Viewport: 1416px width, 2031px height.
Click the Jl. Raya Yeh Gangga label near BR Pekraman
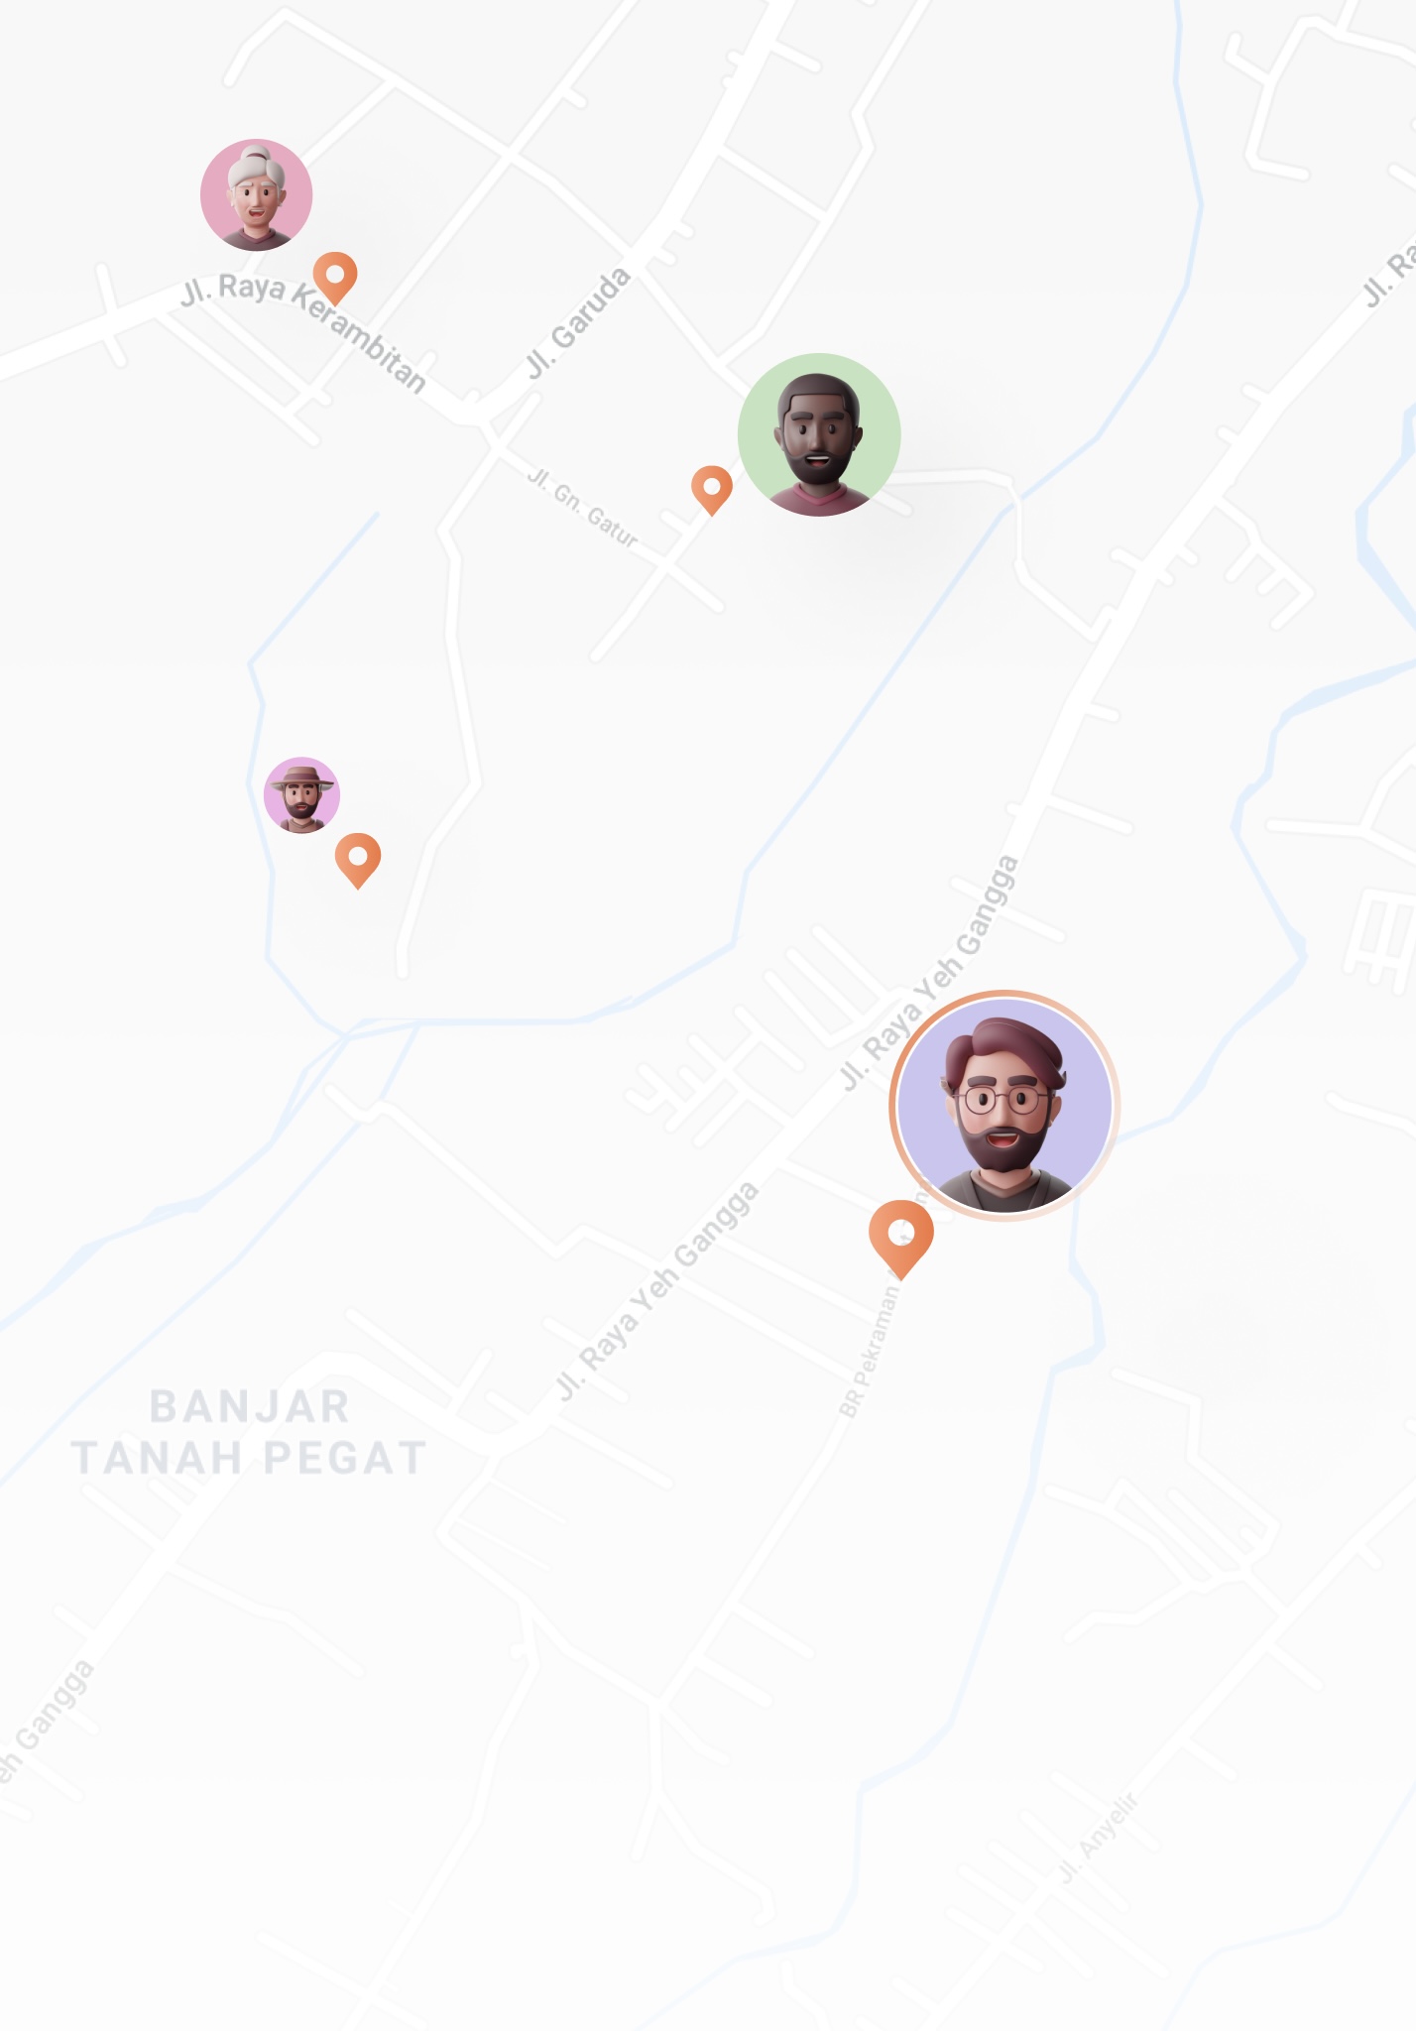tap(657, 1290)
